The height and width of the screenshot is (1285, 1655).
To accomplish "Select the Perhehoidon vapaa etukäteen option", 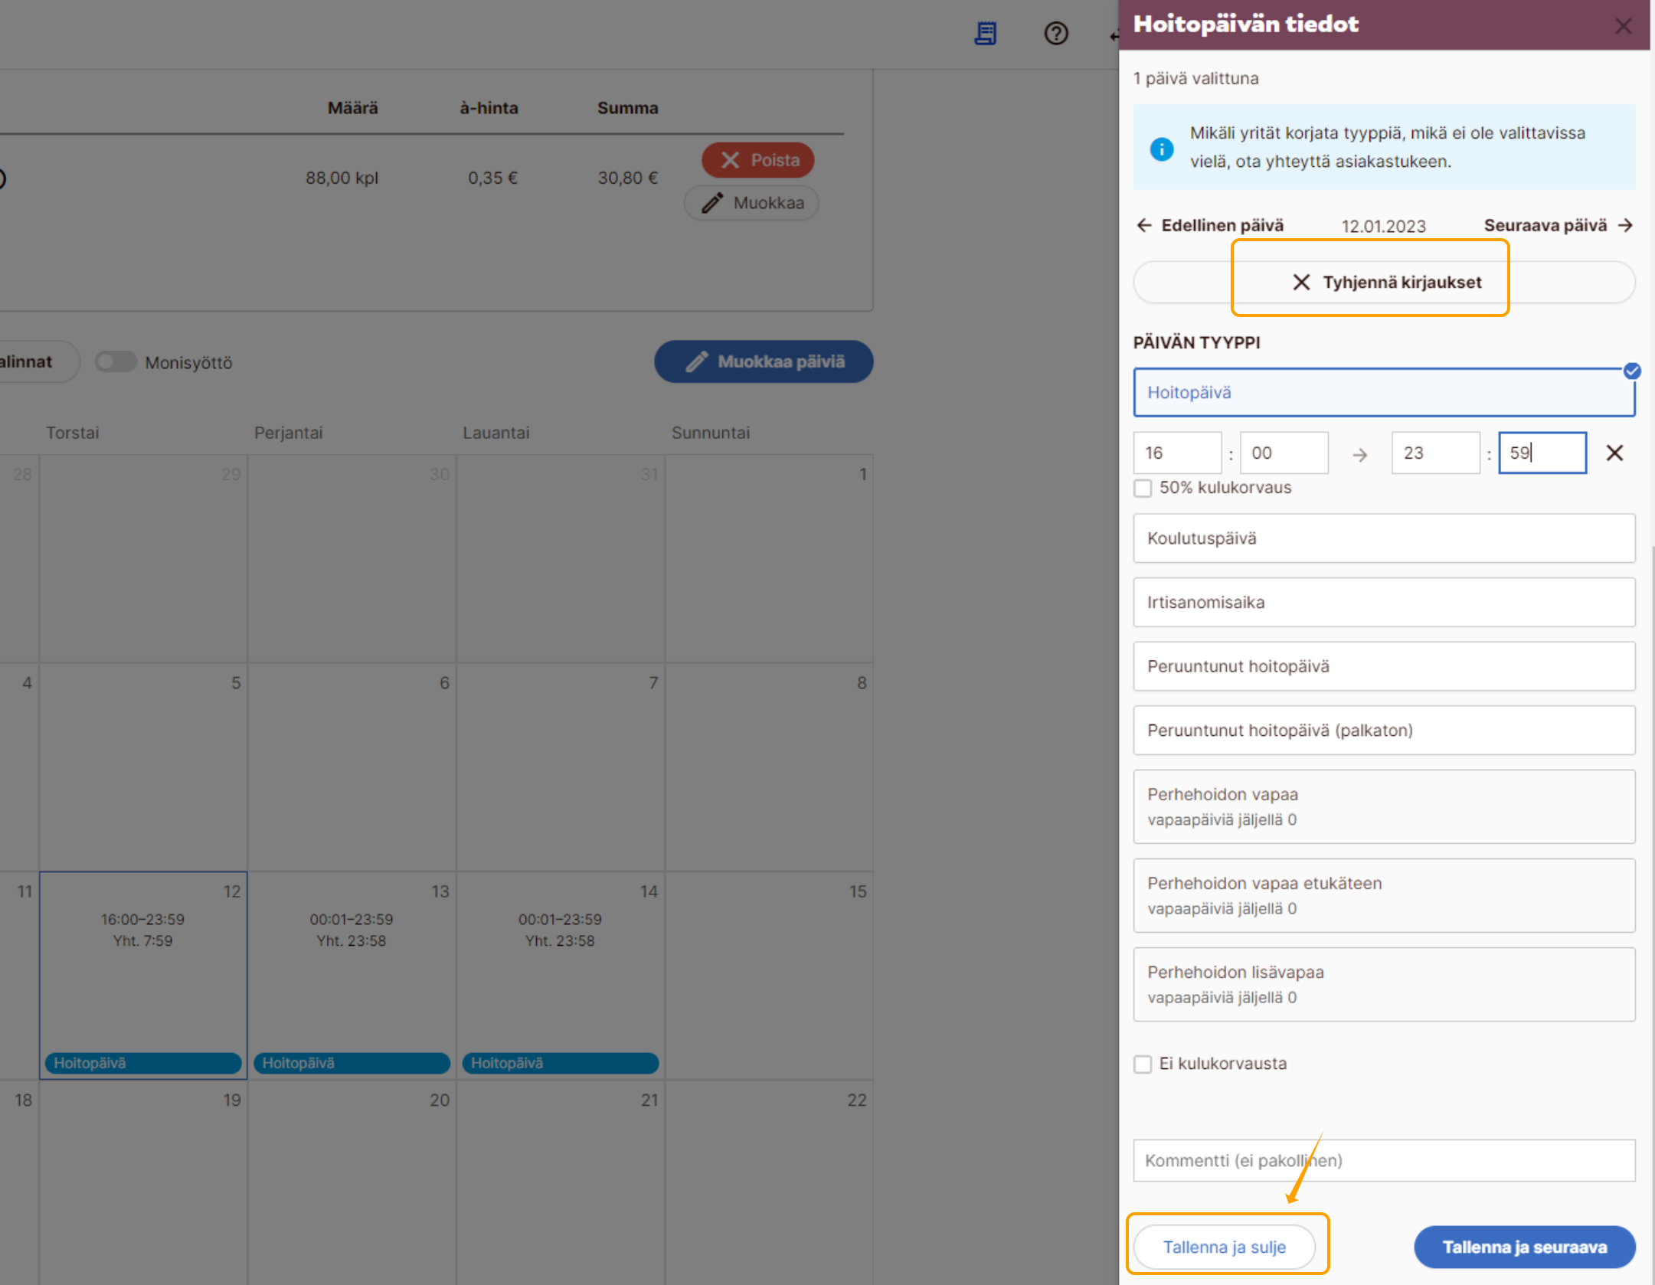I will point(1383,895).
